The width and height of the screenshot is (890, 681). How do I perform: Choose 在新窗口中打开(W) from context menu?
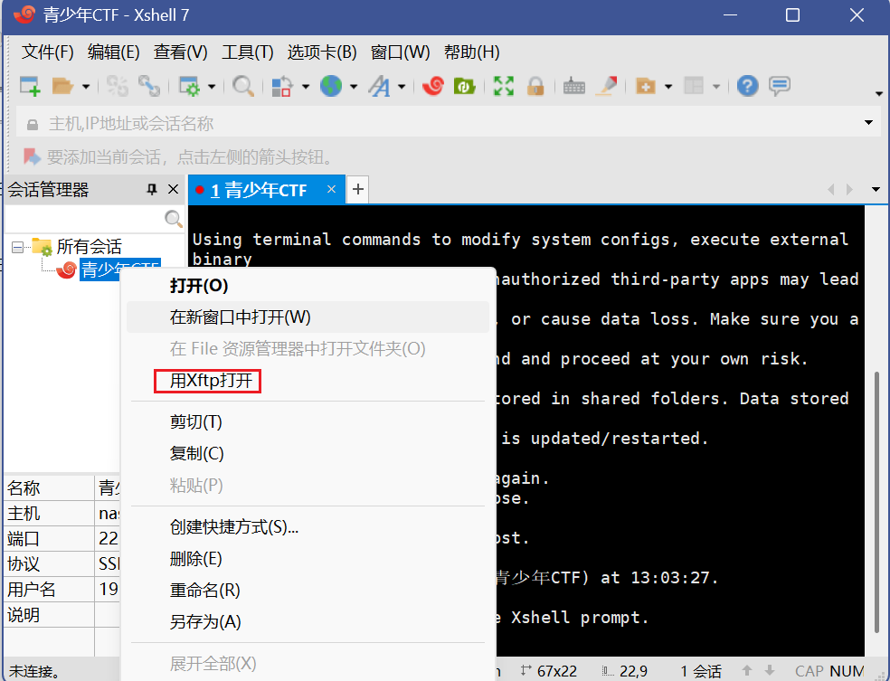click(241, 317)
